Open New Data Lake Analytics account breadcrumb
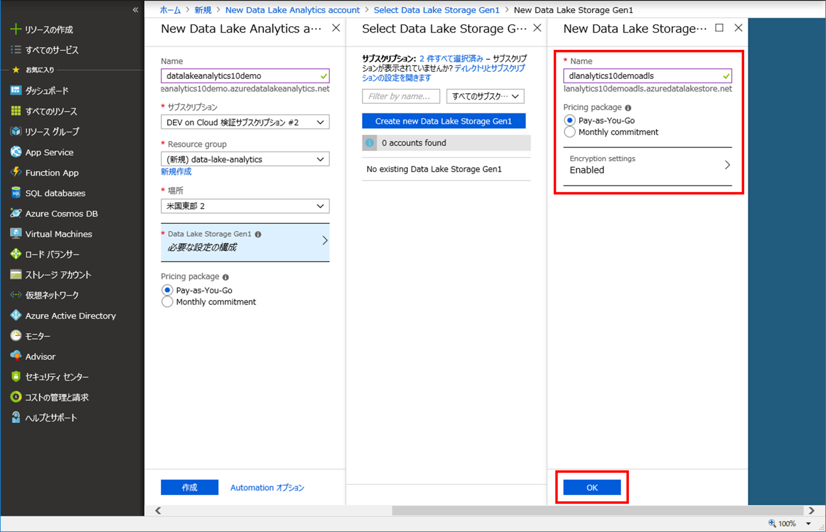The height and width of the screenshot is (532, 826). (293, 10)
